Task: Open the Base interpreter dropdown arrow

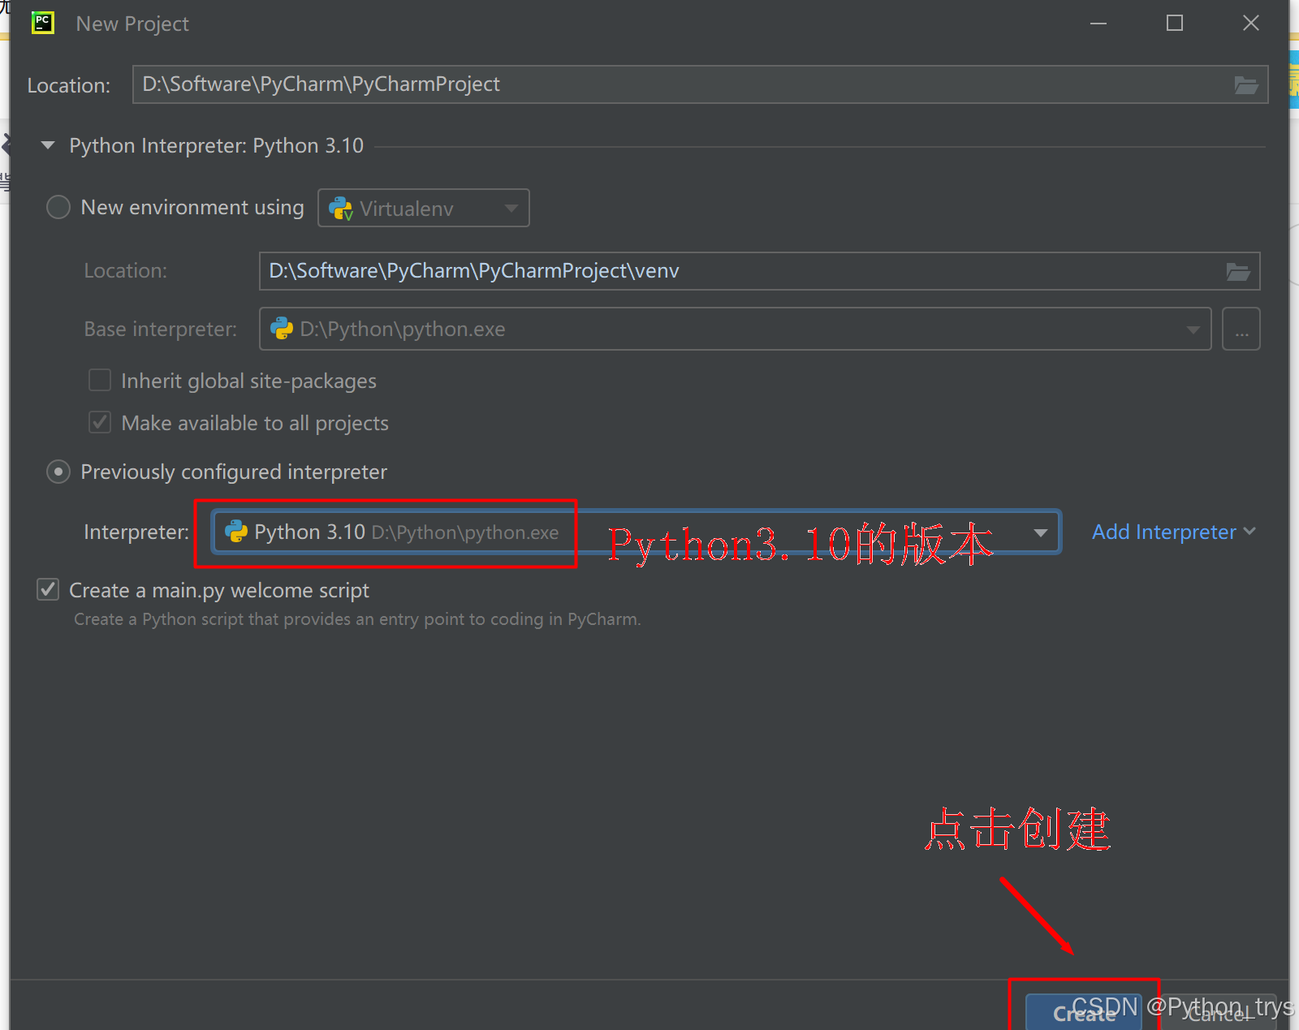Action: (1193, 329)
